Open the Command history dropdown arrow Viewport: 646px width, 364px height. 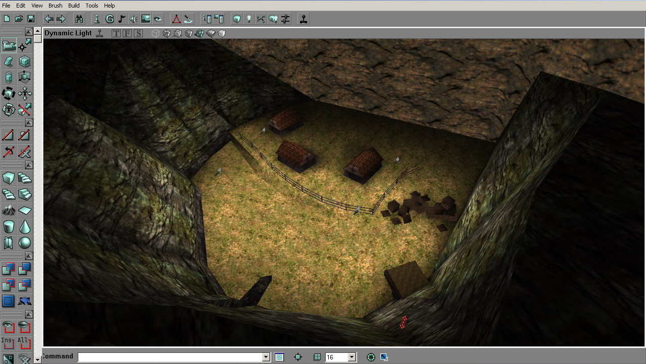coord(266,357)
